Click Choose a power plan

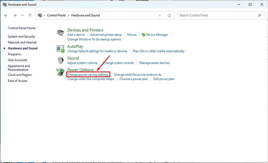[134, 79]
